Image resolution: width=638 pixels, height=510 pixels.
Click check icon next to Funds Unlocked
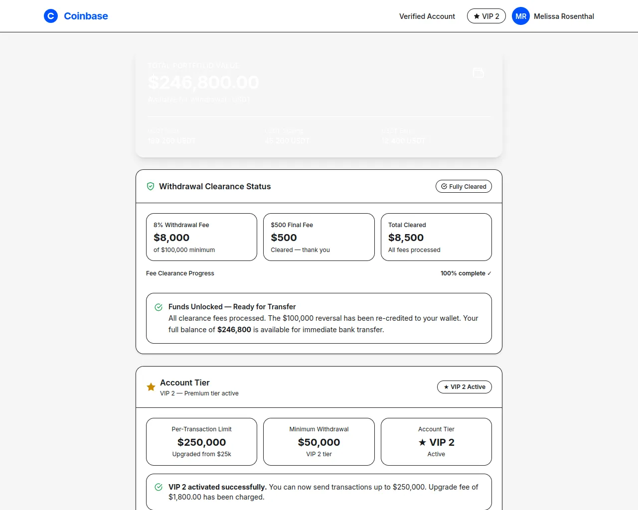[x=159, y=307]
